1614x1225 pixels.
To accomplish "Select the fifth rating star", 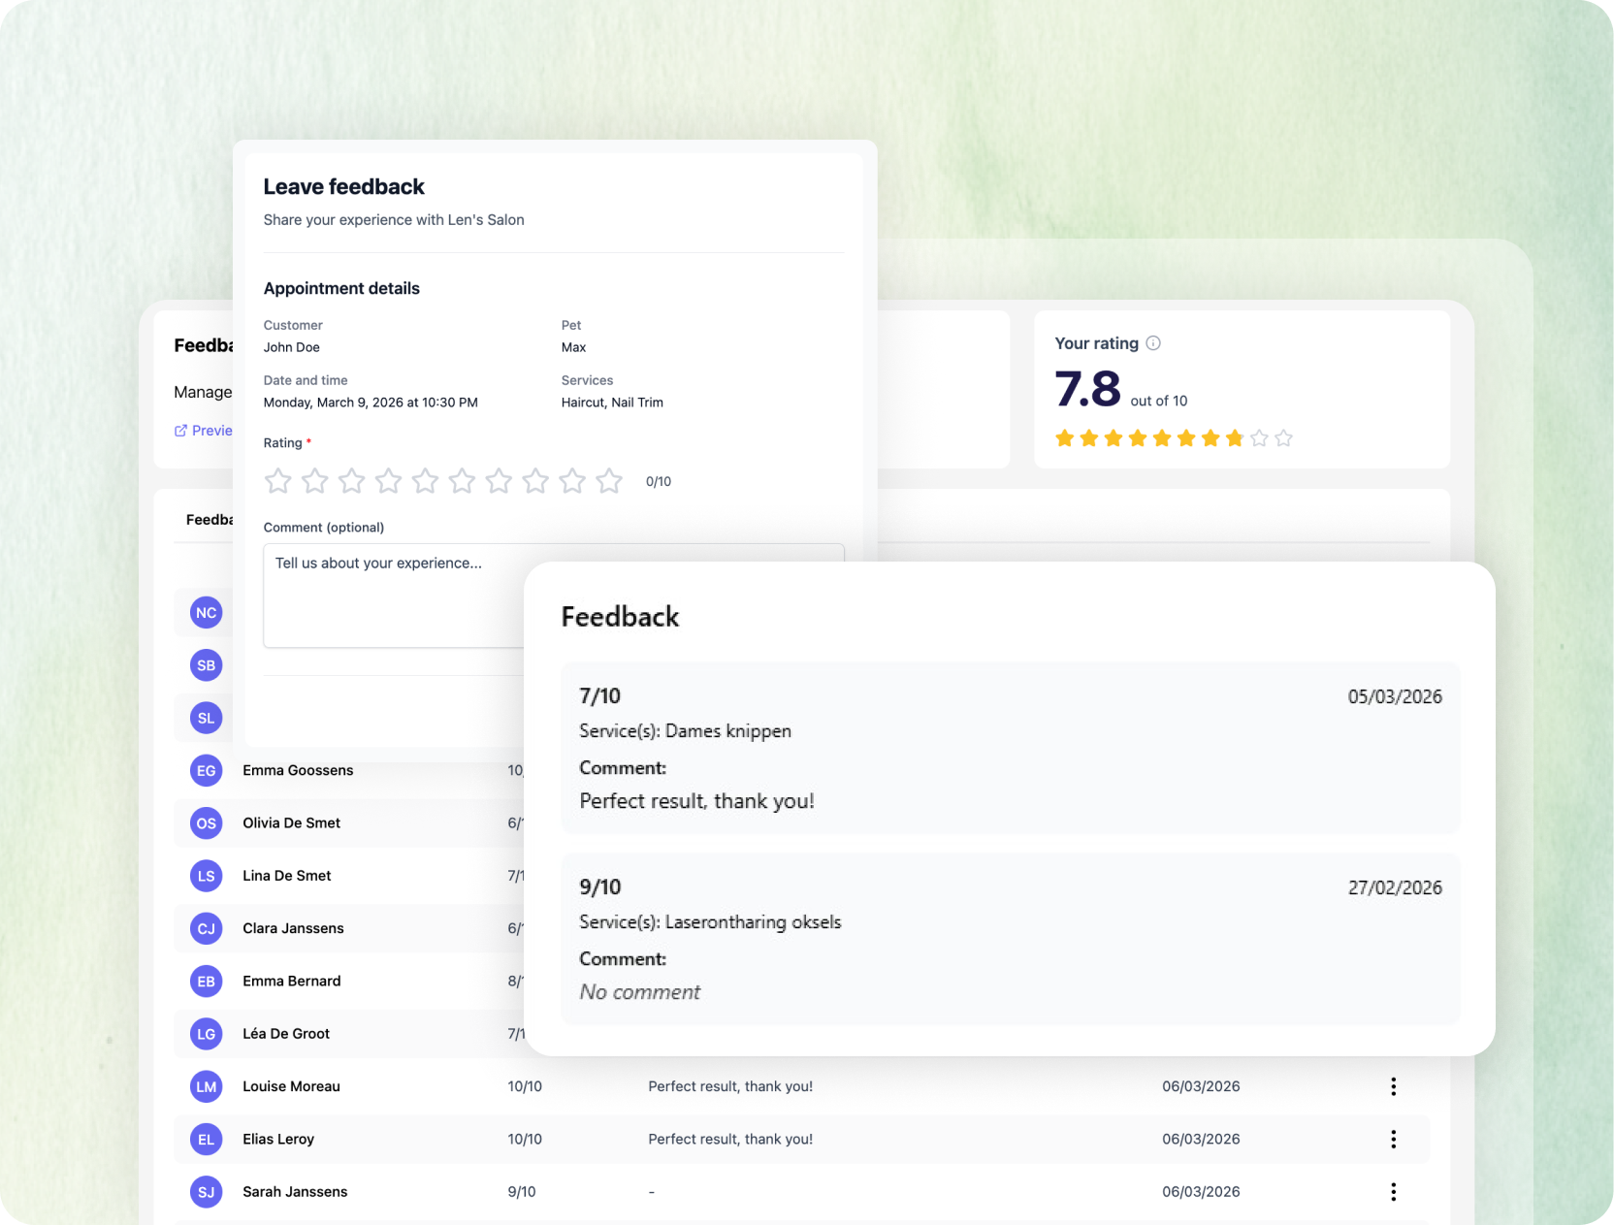I will [425, 481].
